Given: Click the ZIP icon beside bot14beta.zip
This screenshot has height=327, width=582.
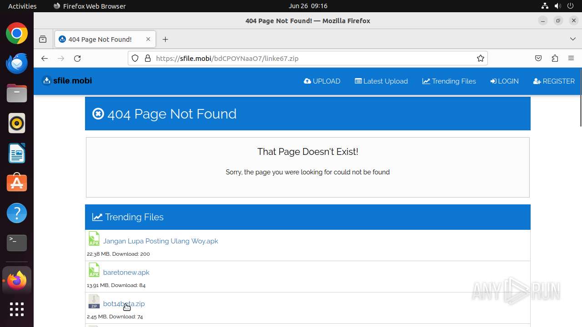Looking at the screenshot, I should tap(94, 301).
